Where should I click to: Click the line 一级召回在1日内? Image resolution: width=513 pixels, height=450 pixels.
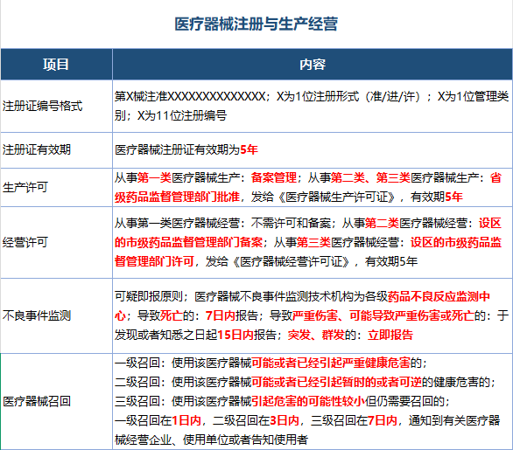click(x=307, y=420)
